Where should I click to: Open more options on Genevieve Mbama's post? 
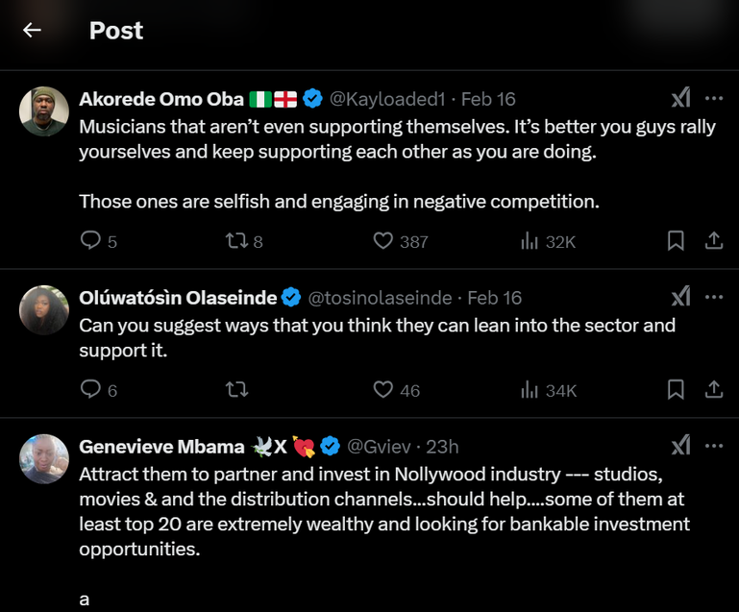click(x=714, y=446)
